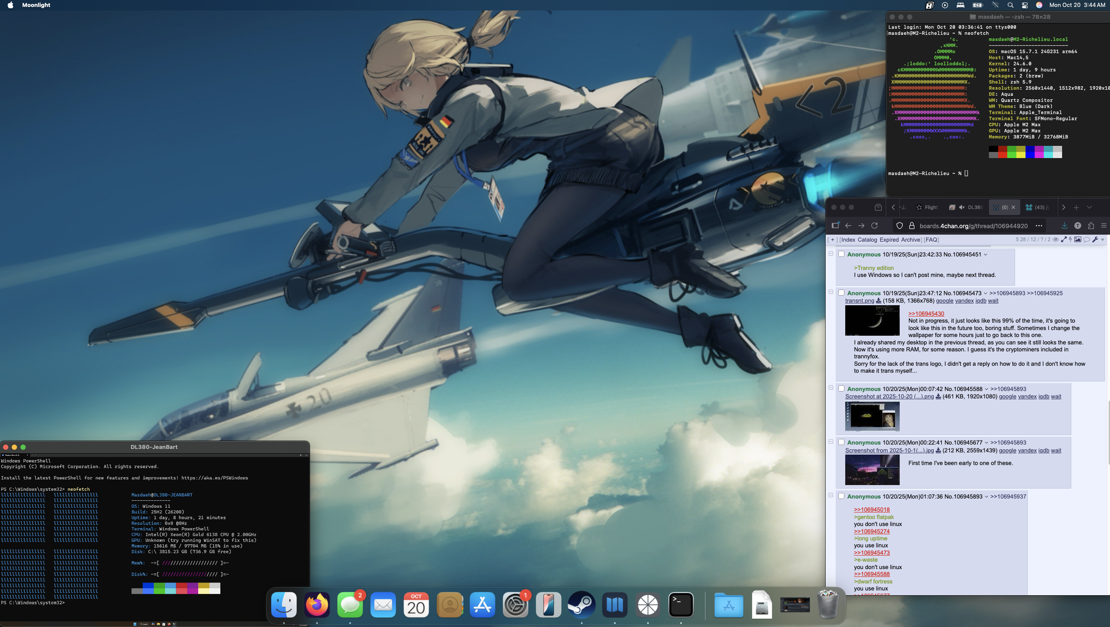Image resolution: width=1110 pixels, height=627 pixels.
Task: Click the wrench settings icon in header
Action: [x=1095, y=239]
